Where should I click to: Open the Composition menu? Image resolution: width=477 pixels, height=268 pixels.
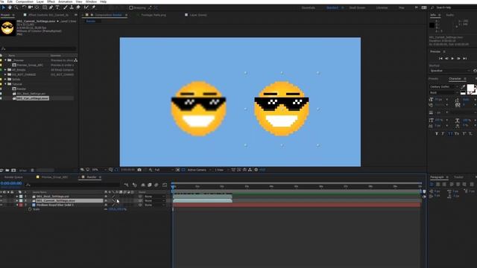pos(25,1)
